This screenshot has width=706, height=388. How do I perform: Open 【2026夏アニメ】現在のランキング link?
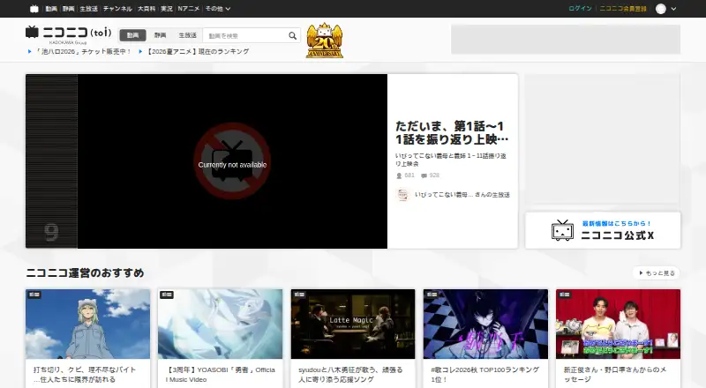pyautogui.click(x=198, y=52)
